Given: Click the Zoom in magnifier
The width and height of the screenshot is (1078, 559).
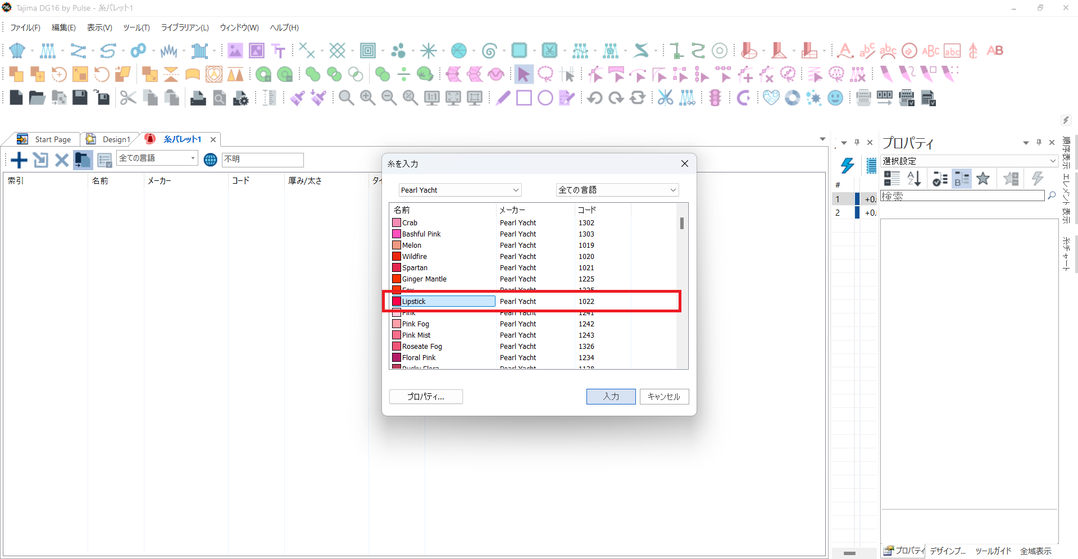Looking at the screenshot, I should pos(367,98).
